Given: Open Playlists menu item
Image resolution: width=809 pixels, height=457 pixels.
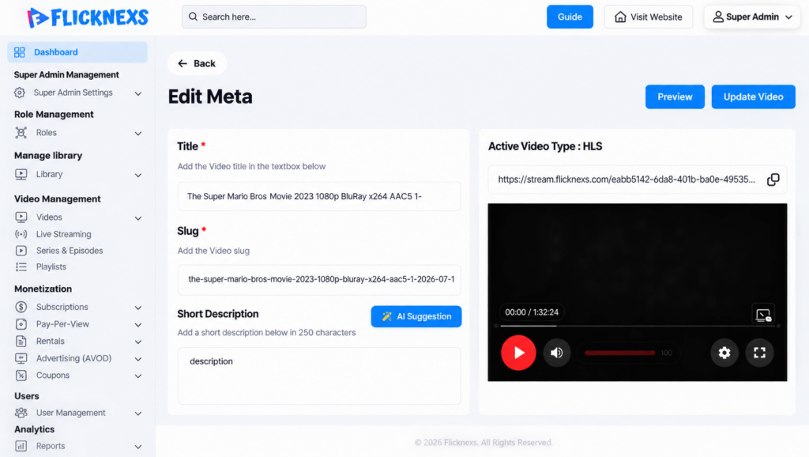Looking at the screenshot, I should point(51,266).
